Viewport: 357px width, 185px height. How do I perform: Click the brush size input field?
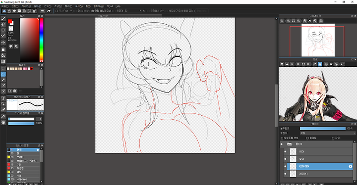39,119
